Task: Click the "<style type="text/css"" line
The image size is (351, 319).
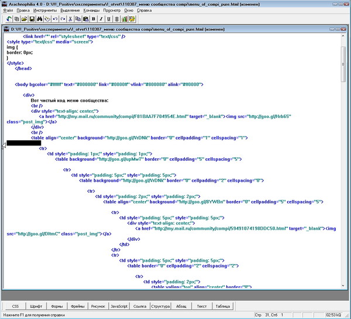Action: (x=50, y=42)
